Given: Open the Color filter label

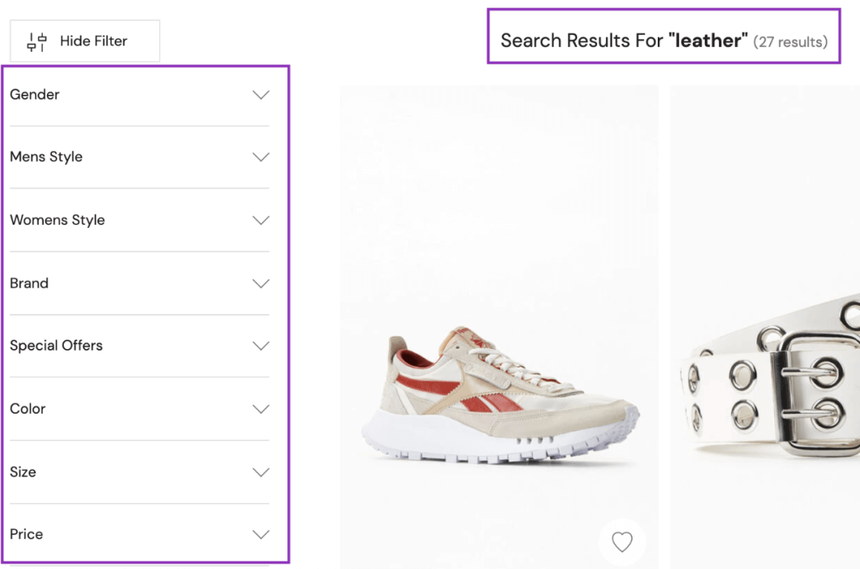Looking at the screenshot, I should (x=28, y=409).
